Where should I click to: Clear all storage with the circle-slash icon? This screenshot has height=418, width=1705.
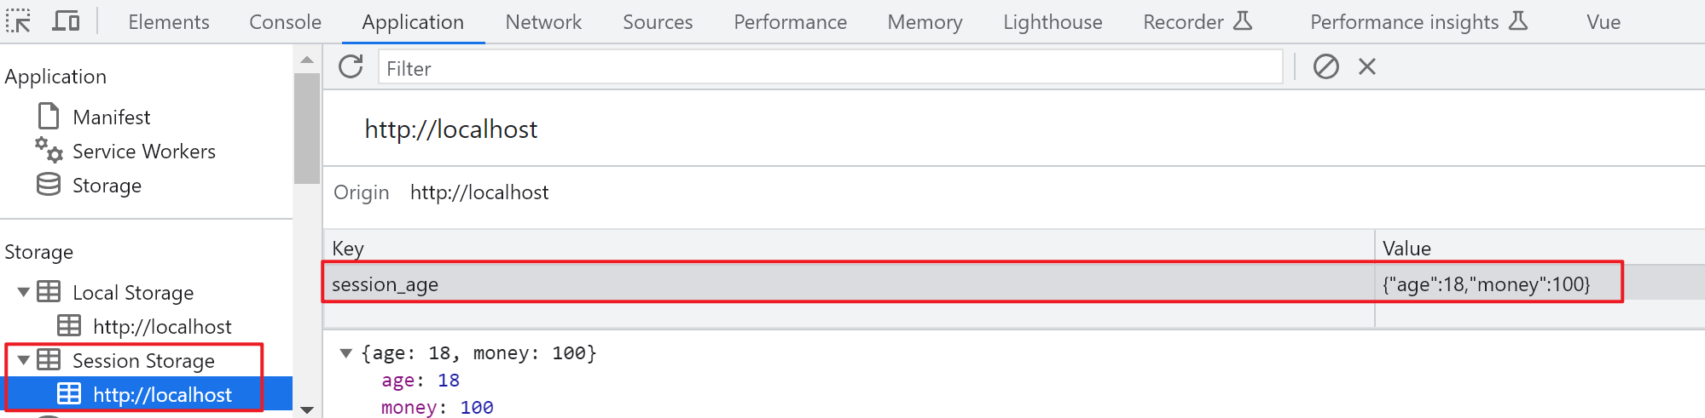(1325, 66)
